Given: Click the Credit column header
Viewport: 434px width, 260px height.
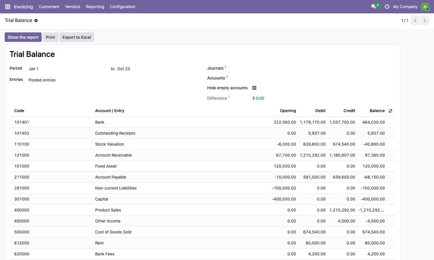Looking at the screenshot, I should pyautogui.click(x=349, y=111).
